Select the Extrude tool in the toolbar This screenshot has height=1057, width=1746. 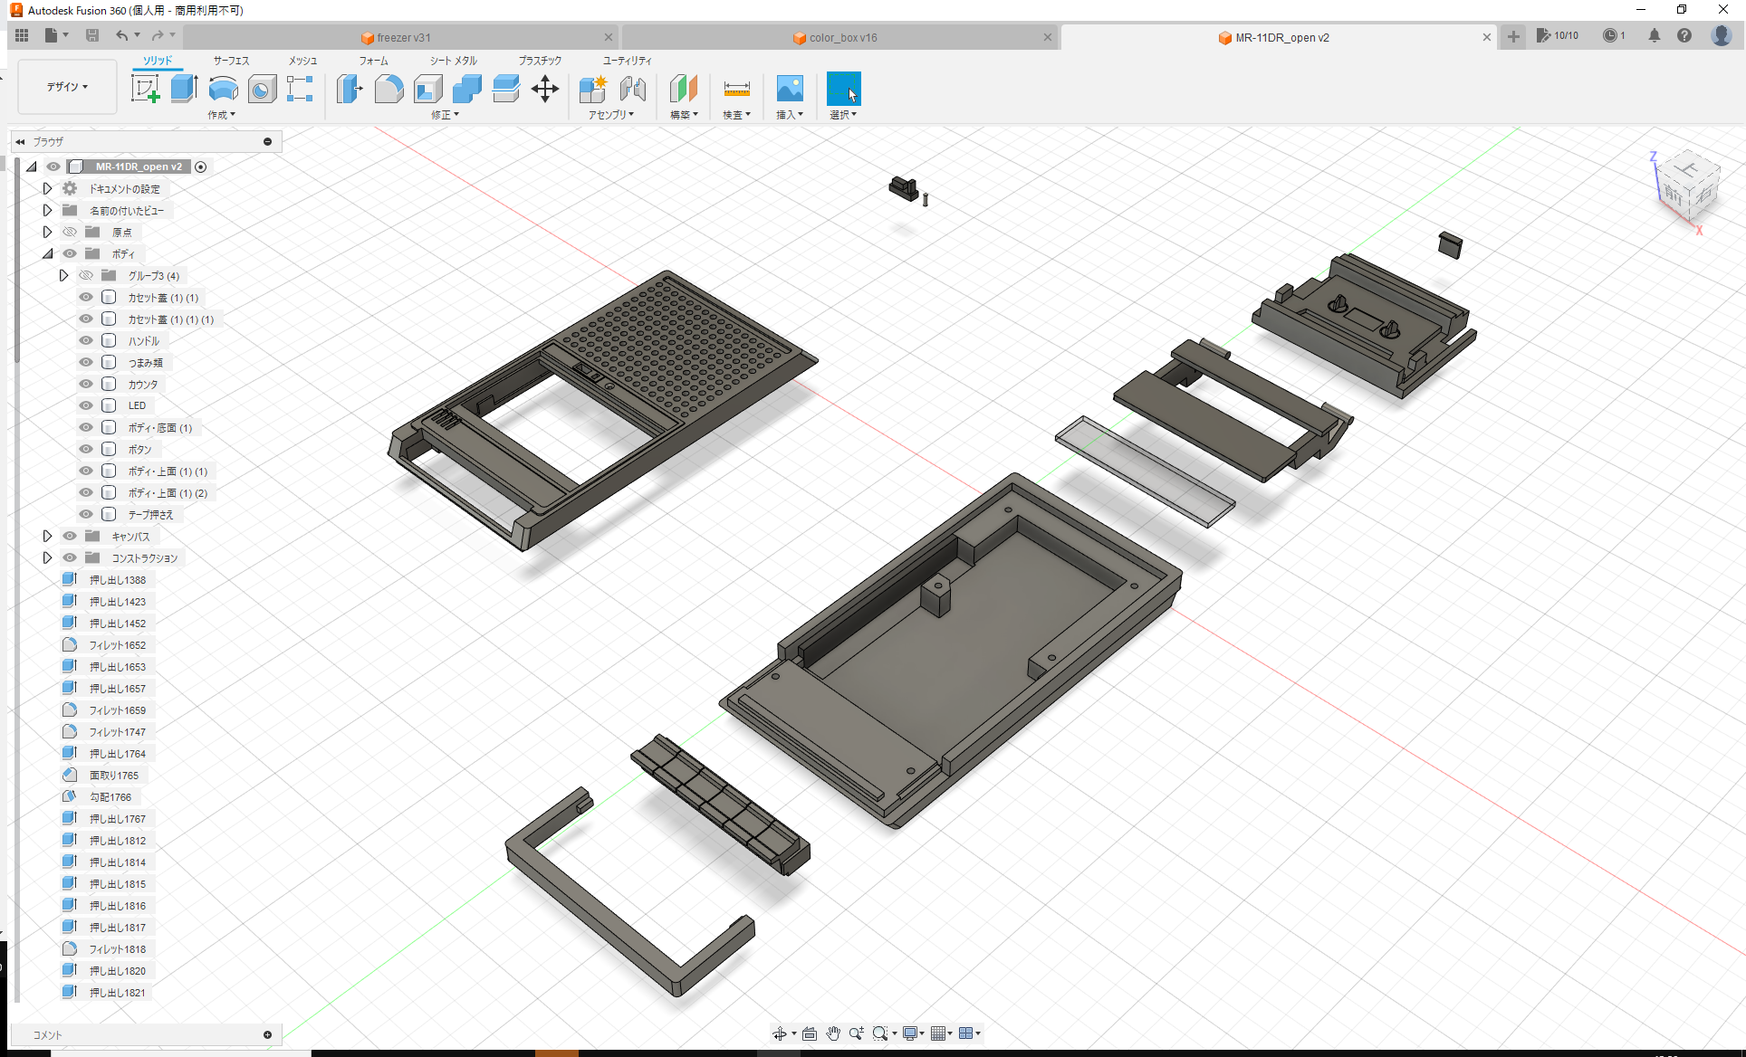click(x=184, y=90)
